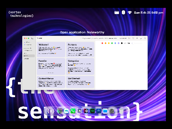The image size is (172, 129).
Task: Click the text-style icon next to swatches
Action: coord(129,43)
